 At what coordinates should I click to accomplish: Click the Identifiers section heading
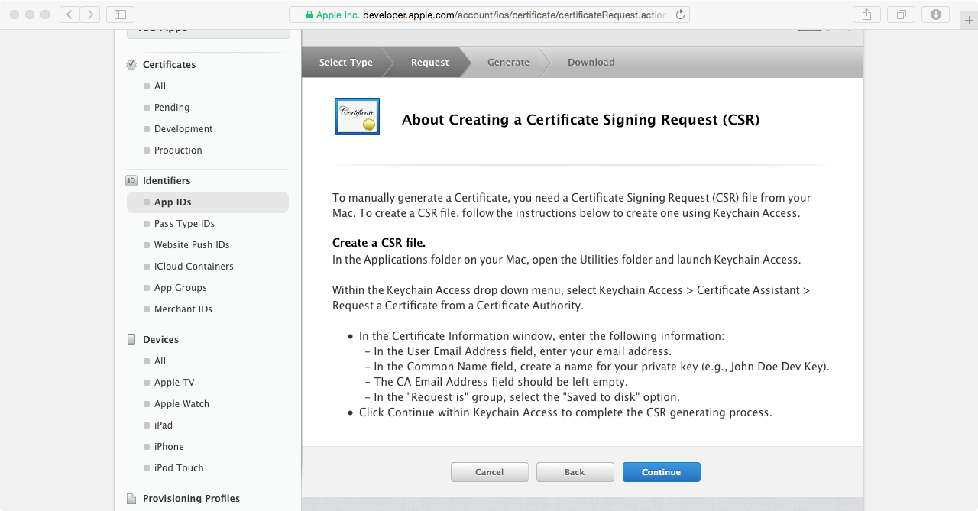coord(167,181)
